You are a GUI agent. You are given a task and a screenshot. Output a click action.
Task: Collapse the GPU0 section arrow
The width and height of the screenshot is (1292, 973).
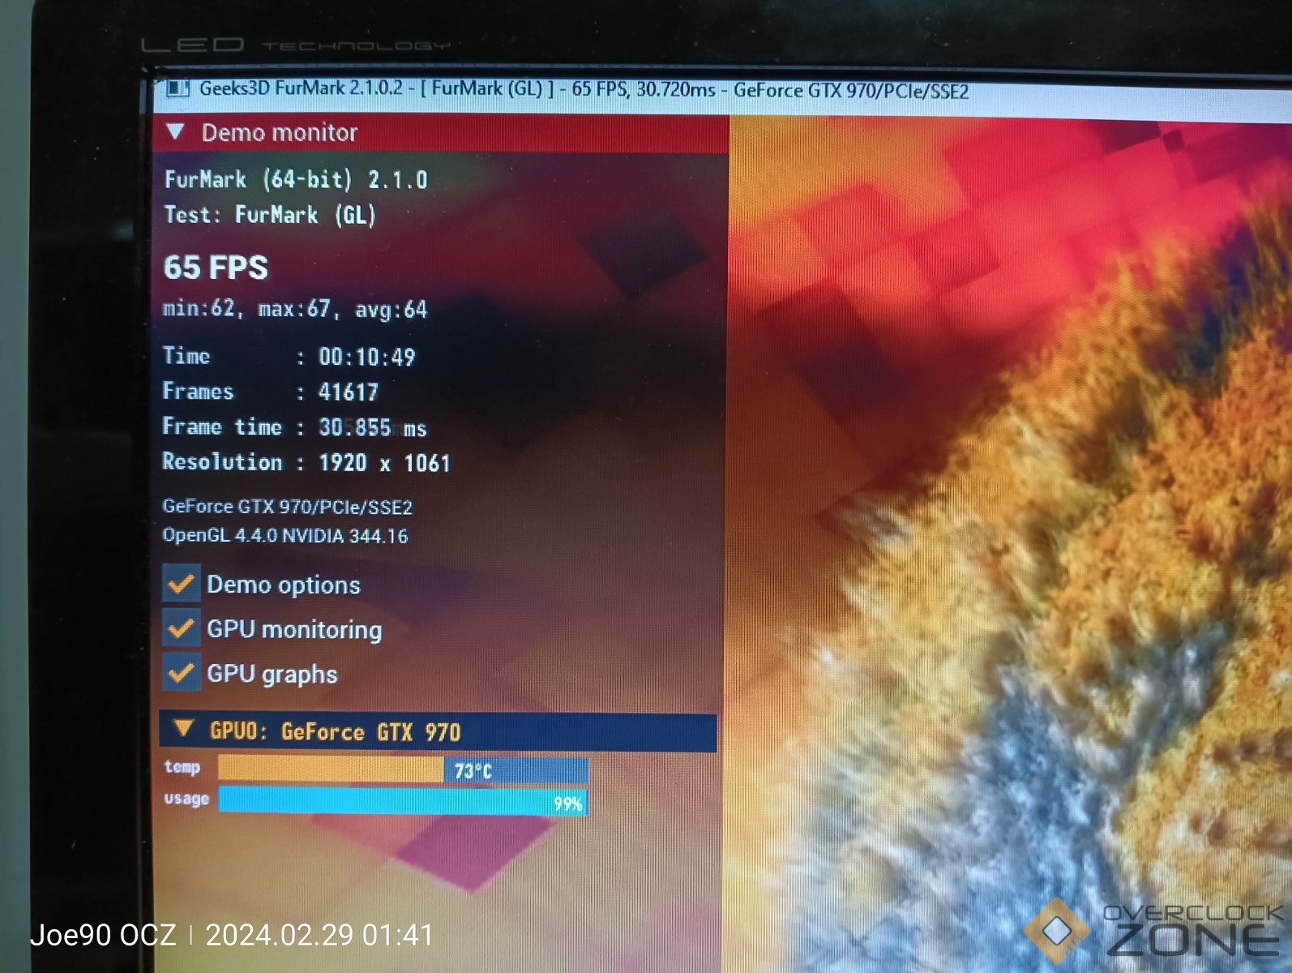pyautogui.click(x=184, y=730)
